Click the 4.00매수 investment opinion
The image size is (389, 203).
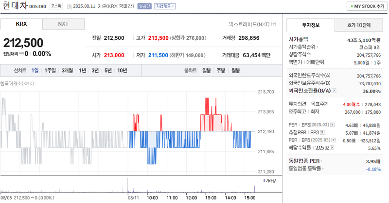pyautogui.click(x=351, y=105)
